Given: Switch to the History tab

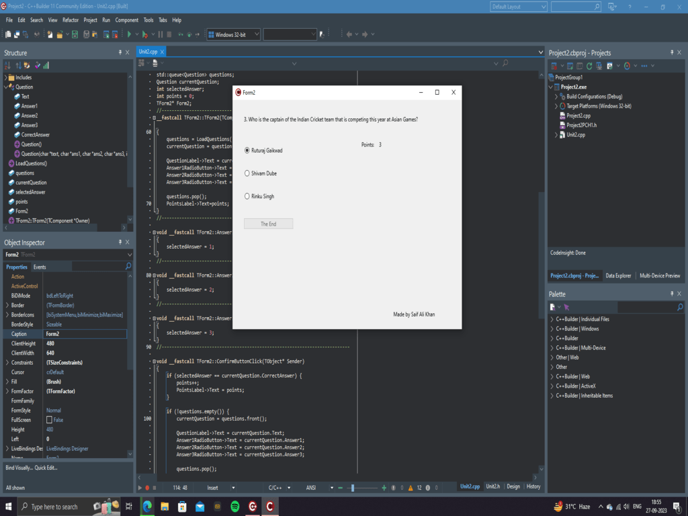Looking at the screenshot, I should point(533,486).
